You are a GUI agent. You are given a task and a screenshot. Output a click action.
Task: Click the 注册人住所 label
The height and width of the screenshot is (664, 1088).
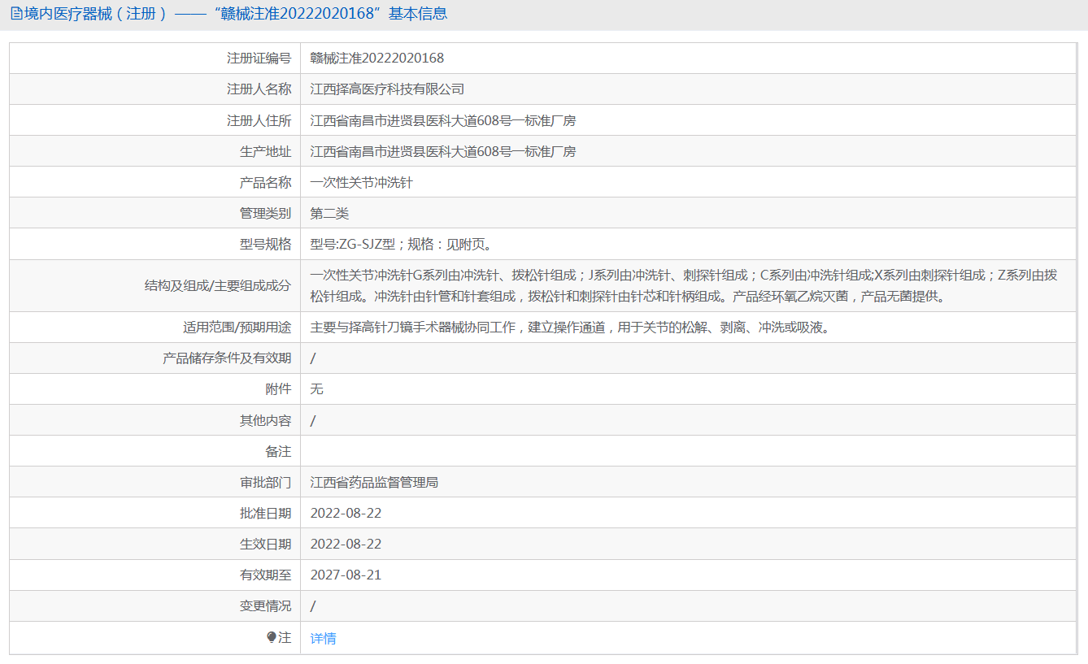pos(259,120)
